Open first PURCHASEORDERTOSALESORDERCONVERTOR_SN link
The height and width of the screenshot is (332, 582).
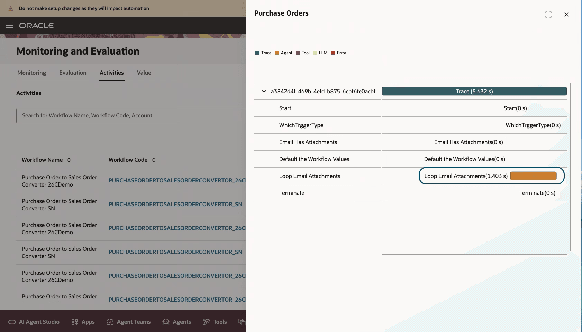coord(175,204)
